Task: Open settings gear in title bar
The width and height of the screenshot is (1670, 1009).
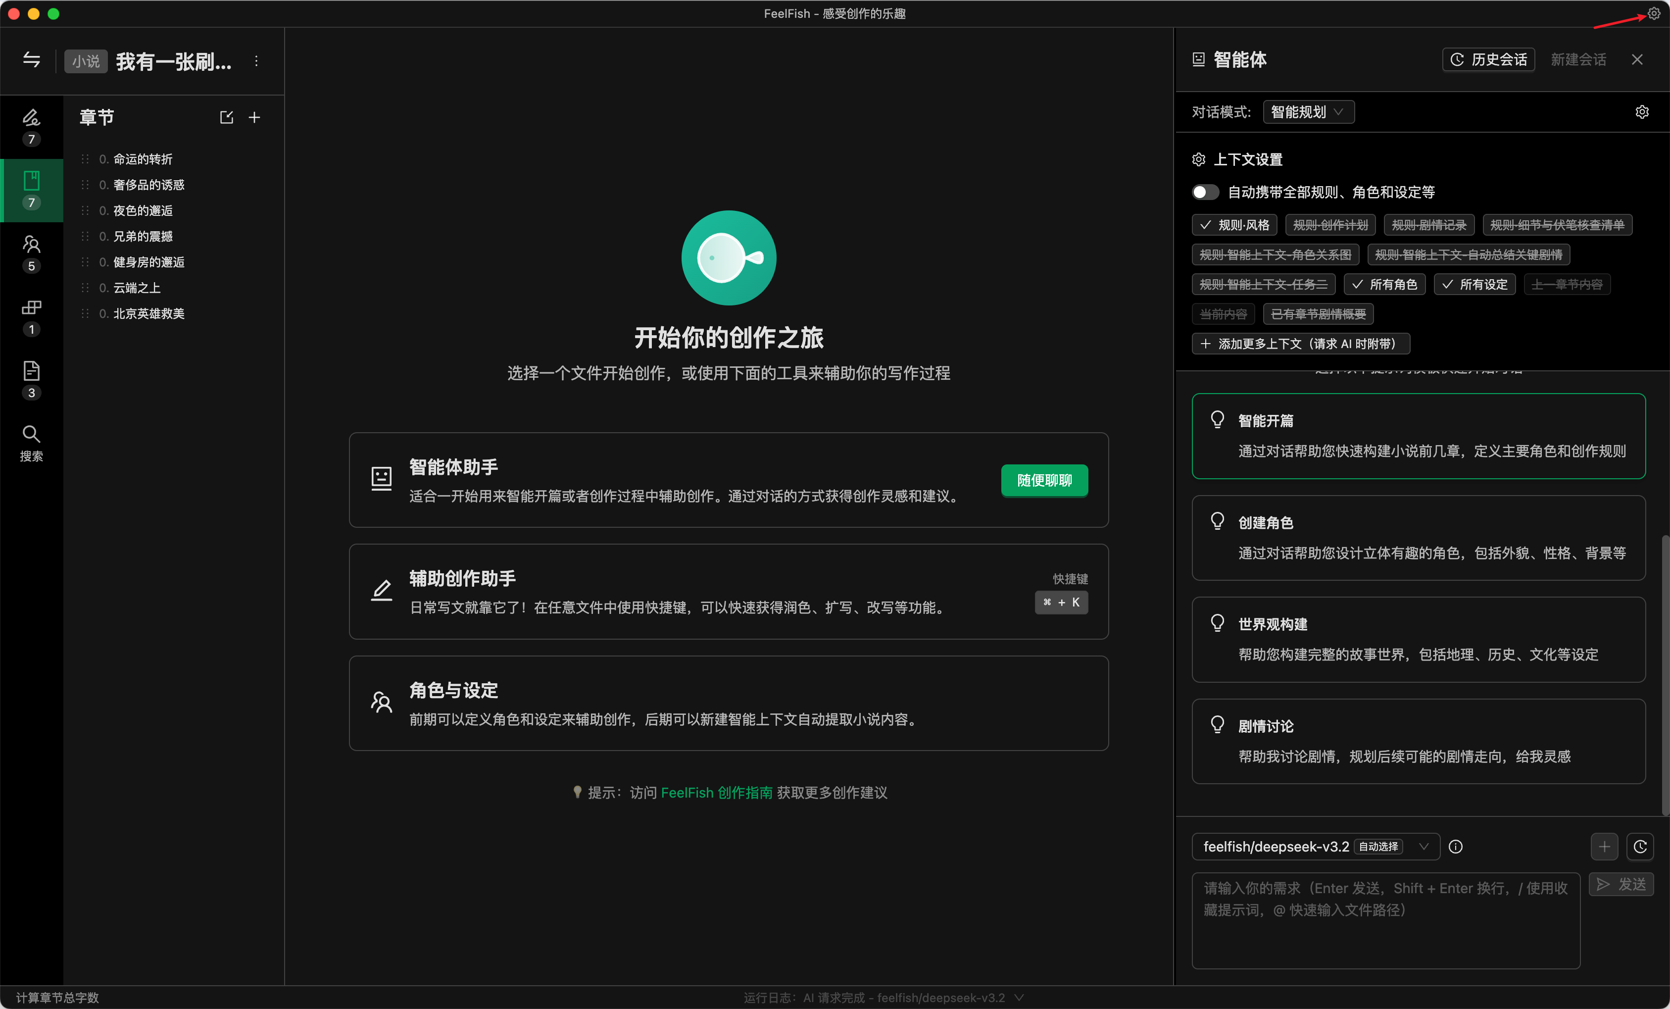Action: (x=1654, y=13)
